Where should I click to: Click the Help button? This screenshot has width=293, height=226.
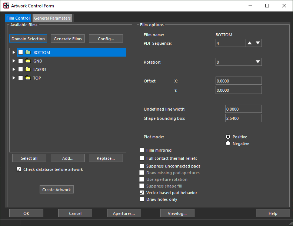pyautogui.click(x=273, y=213)
